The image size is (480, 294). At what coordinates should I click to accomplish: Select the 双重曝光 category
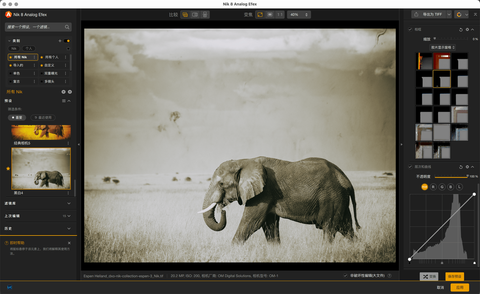point(51,73)
